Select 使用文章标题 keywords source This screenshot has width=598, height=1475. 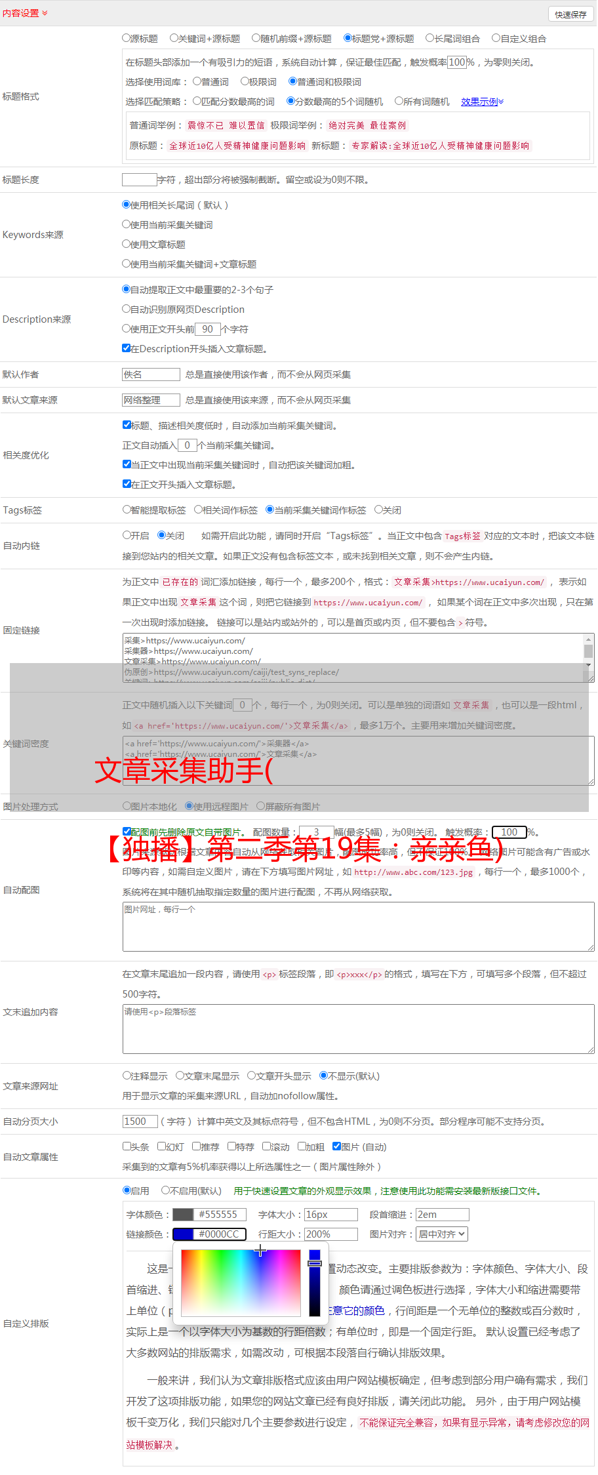[x=126, y=244]
